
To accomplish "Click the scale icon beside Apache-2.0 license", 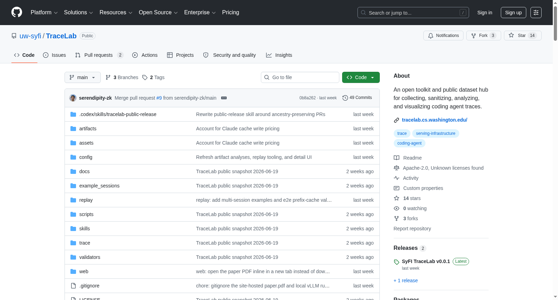I will [397, 168].
